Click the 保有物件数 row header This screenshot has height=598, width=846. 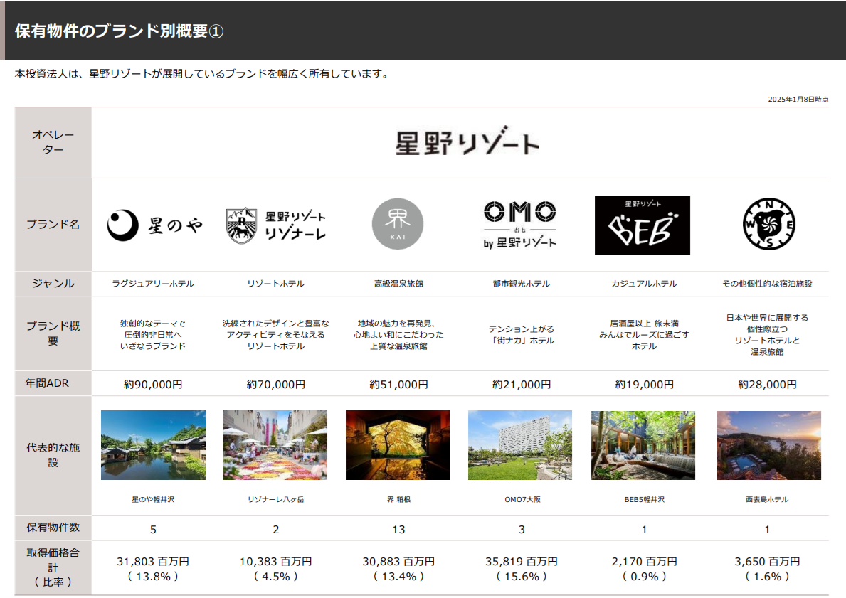pos(53,528)
